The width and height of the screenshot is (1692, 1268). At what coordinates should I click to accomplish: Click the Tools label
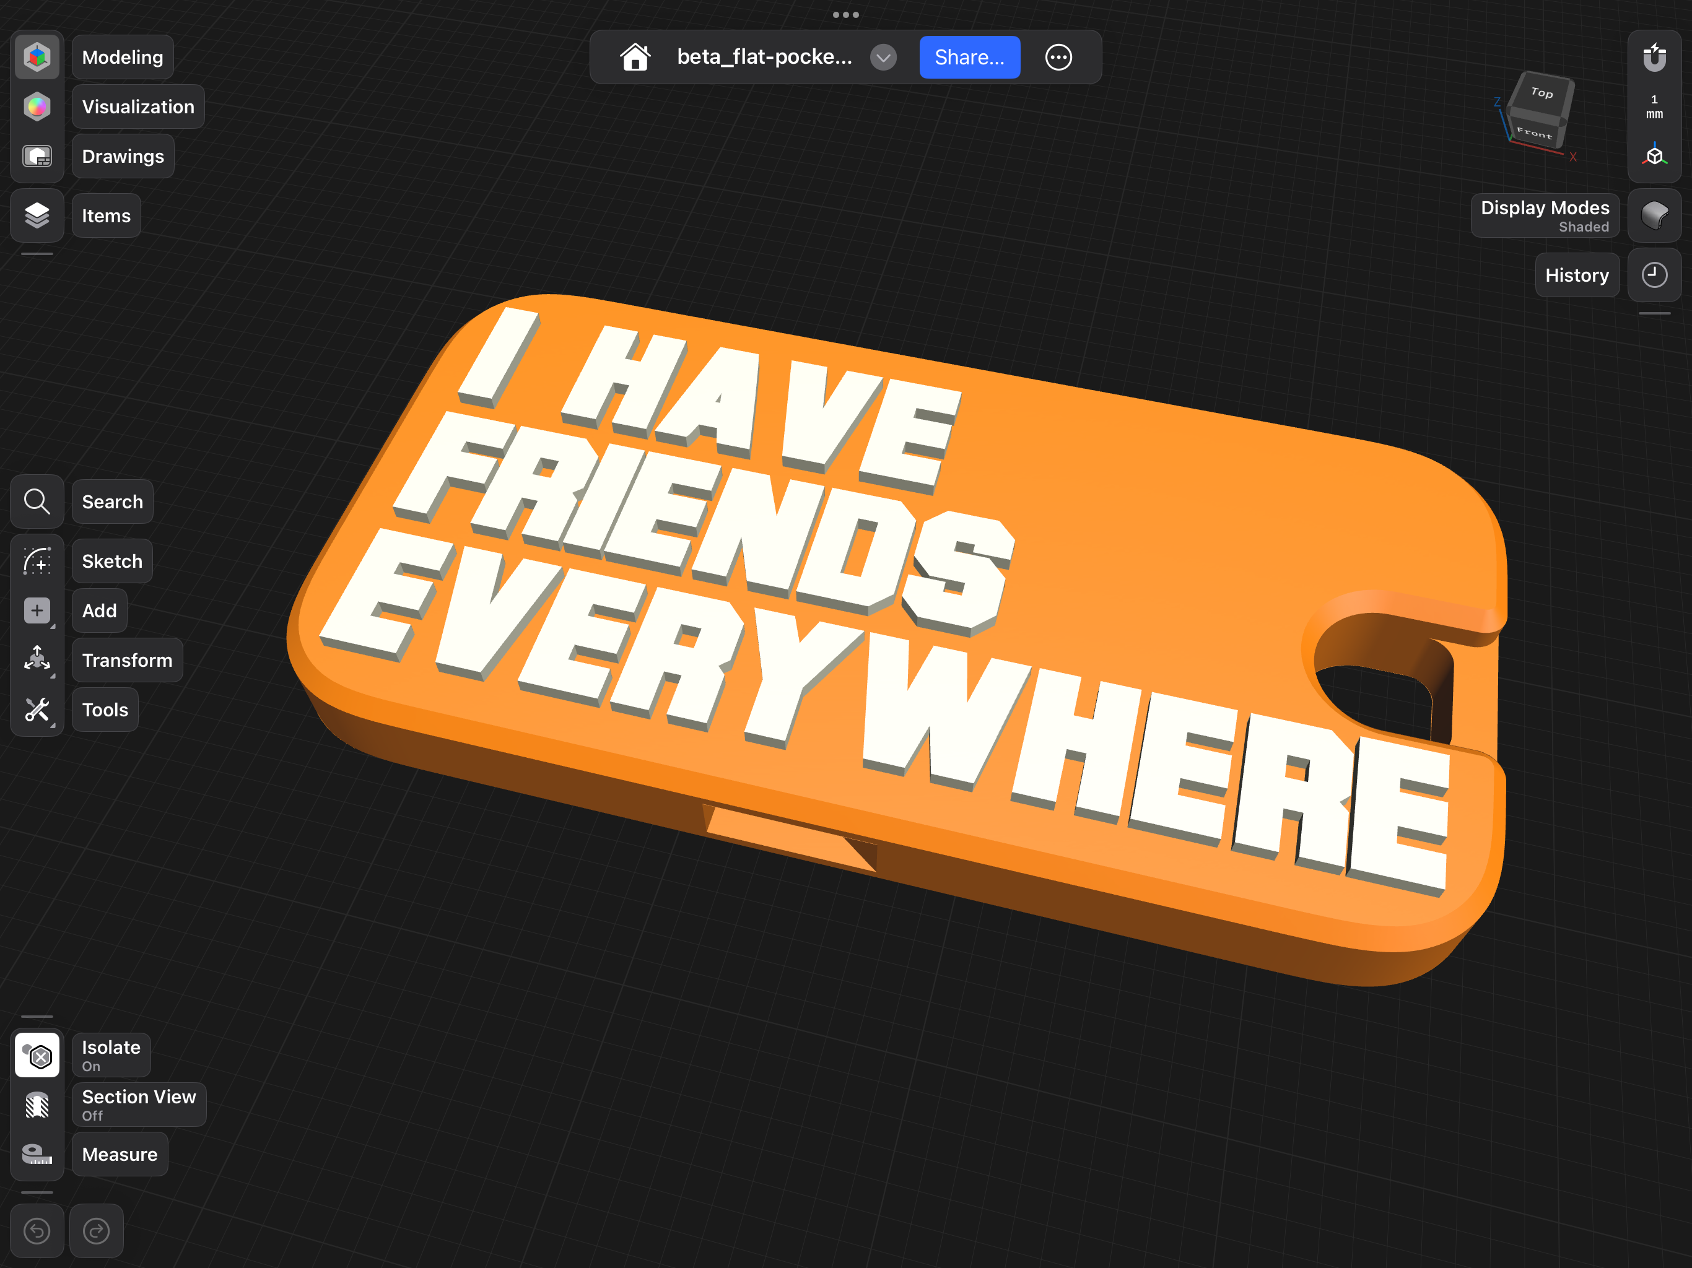(105, 710)
